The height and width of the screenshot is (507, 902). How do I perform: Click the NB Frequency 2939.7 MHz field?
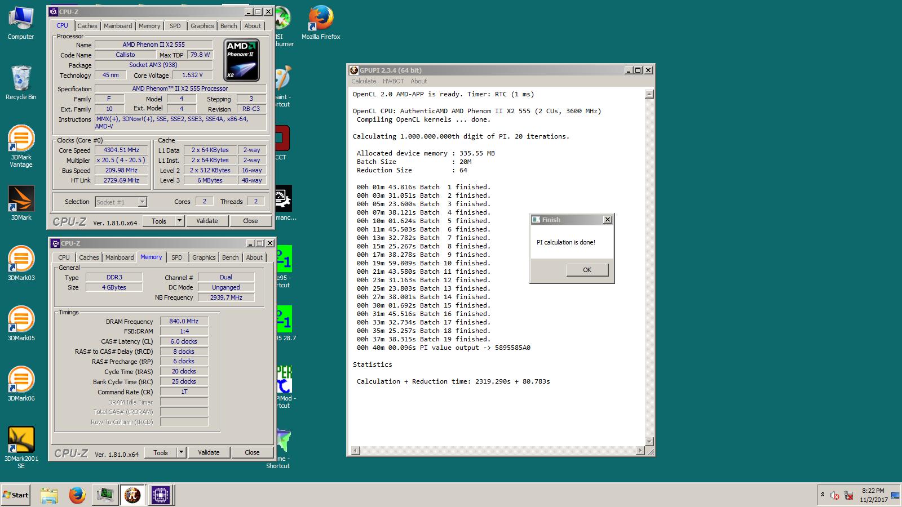226,297
